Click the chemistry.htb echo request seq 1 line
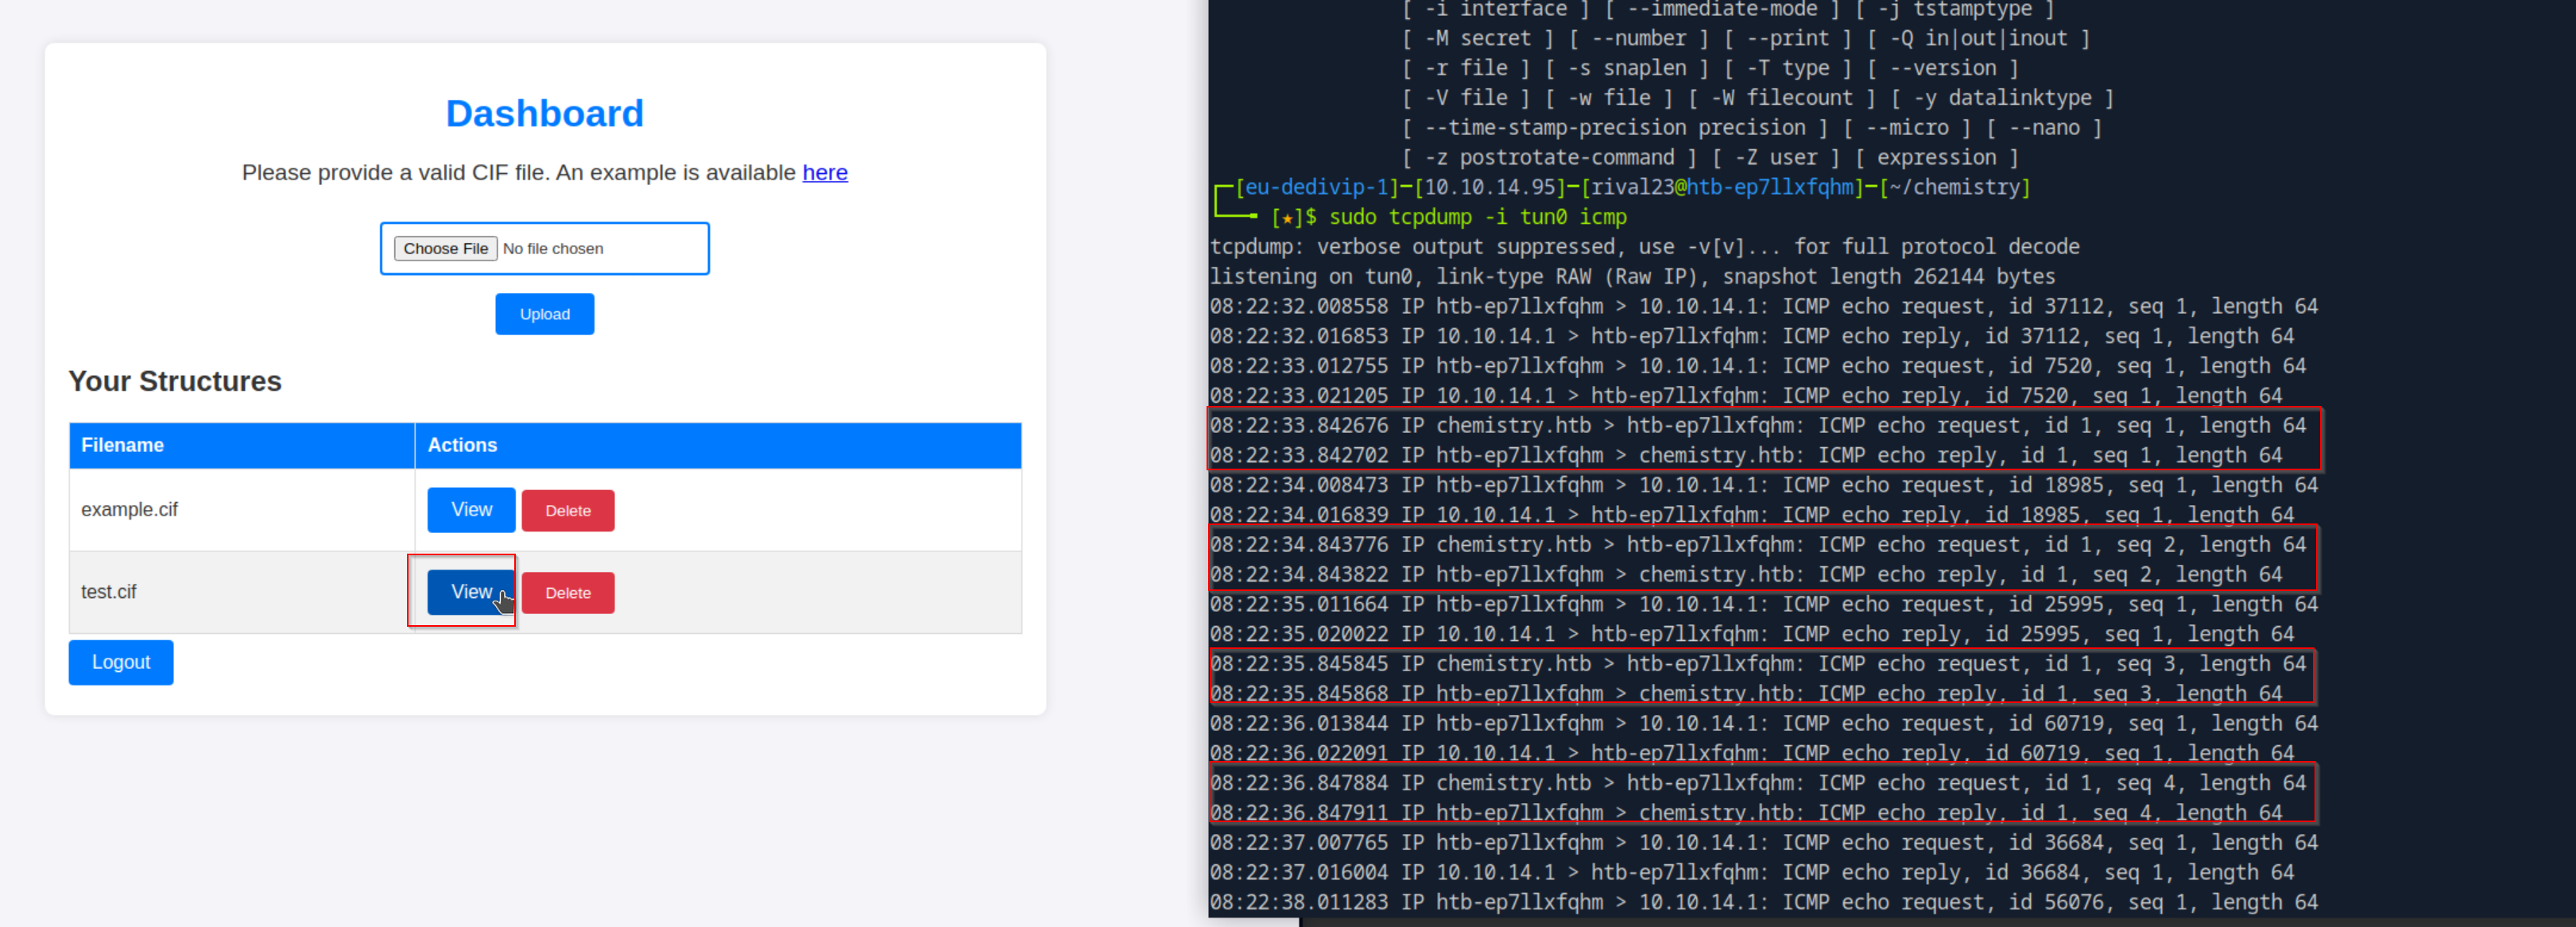Viewport: 2576px width, 927px height. (x=1757, y=427)
